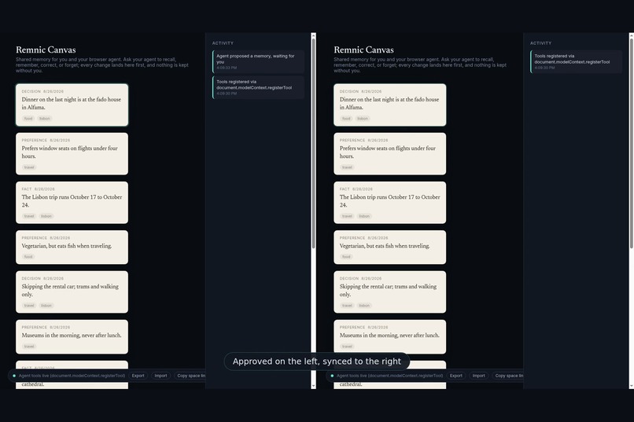Click right pane's Remnic Canvas title

pyautogui.click(x=363, y=50)
